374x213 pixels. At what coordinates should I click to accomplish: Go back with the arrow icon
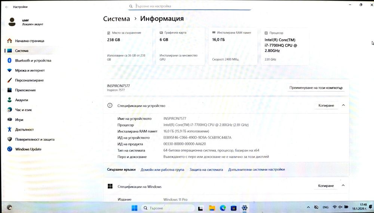(x=7, y=7)
